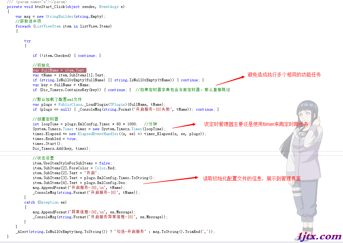Click green comment "//如果定时器字典包含当前定时器"
The image size is (343, 243).
tap(183, 90)
